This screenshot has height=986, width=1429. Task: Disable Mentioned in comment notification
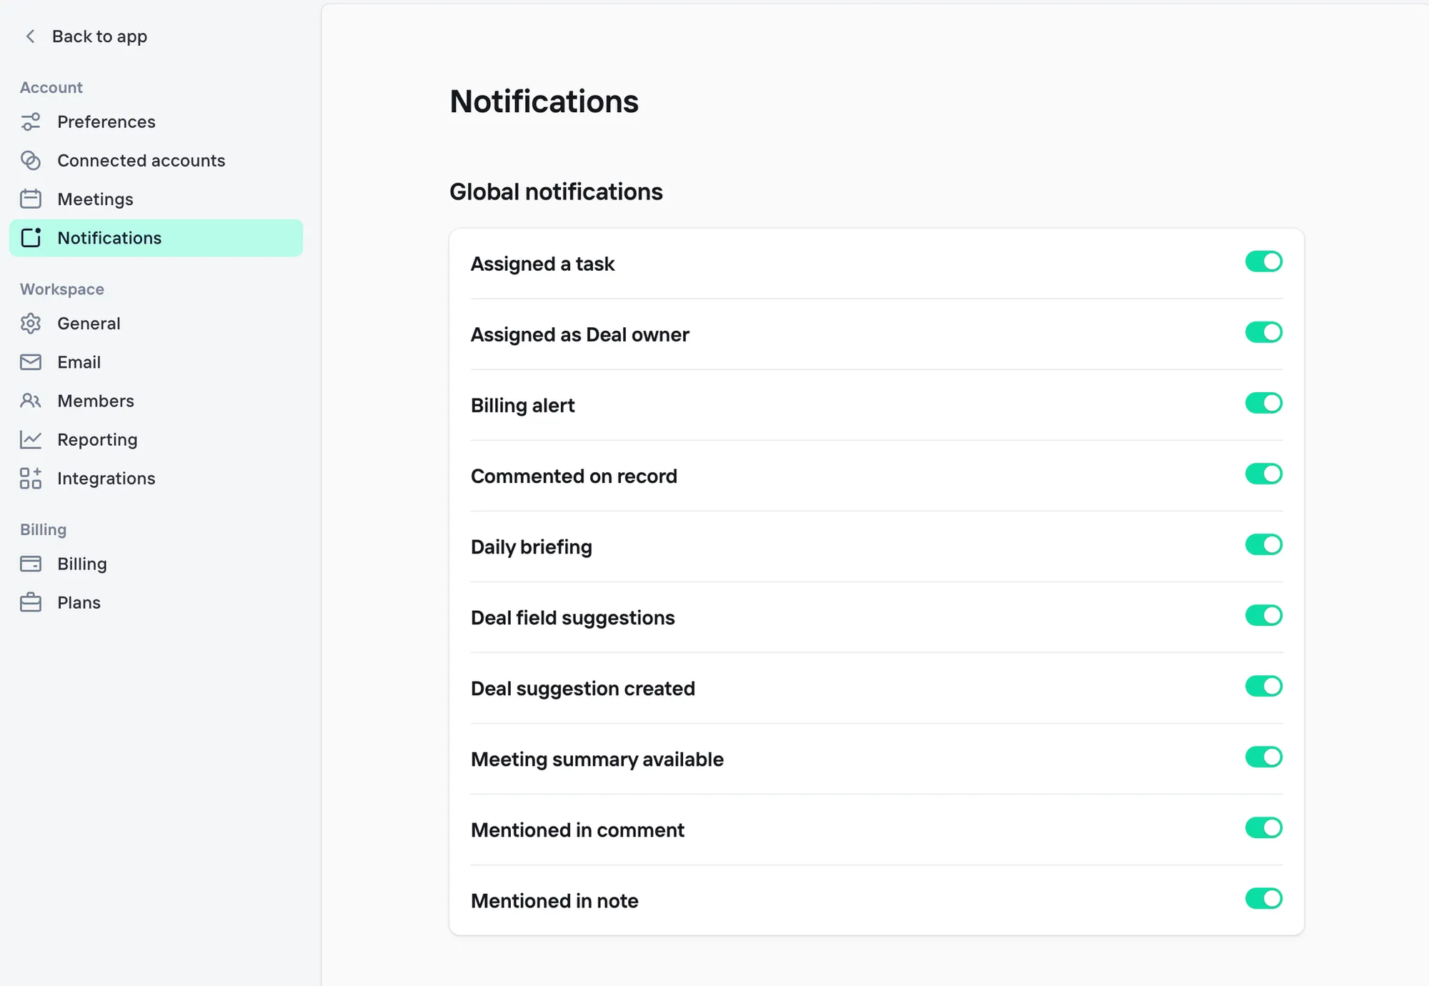click(x=1263, y=827)
